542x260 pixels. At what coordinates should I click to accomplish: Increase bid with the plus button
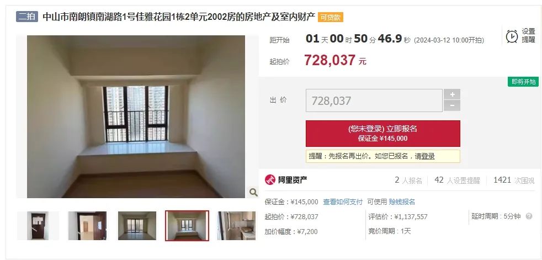coord(452,94)
